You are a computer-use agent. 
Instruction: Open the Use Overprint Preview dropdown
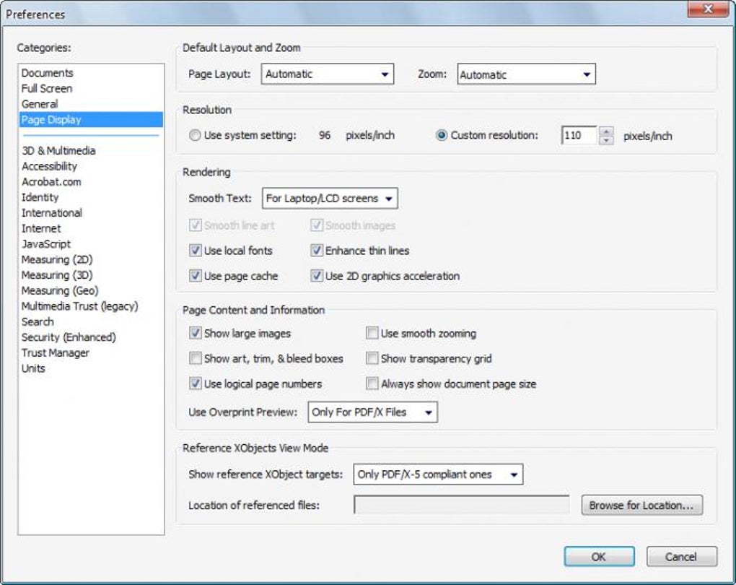[x=372, y=412]
